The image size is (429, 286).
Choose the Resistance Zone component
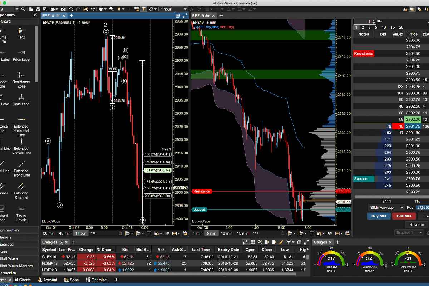pos(21,79)
